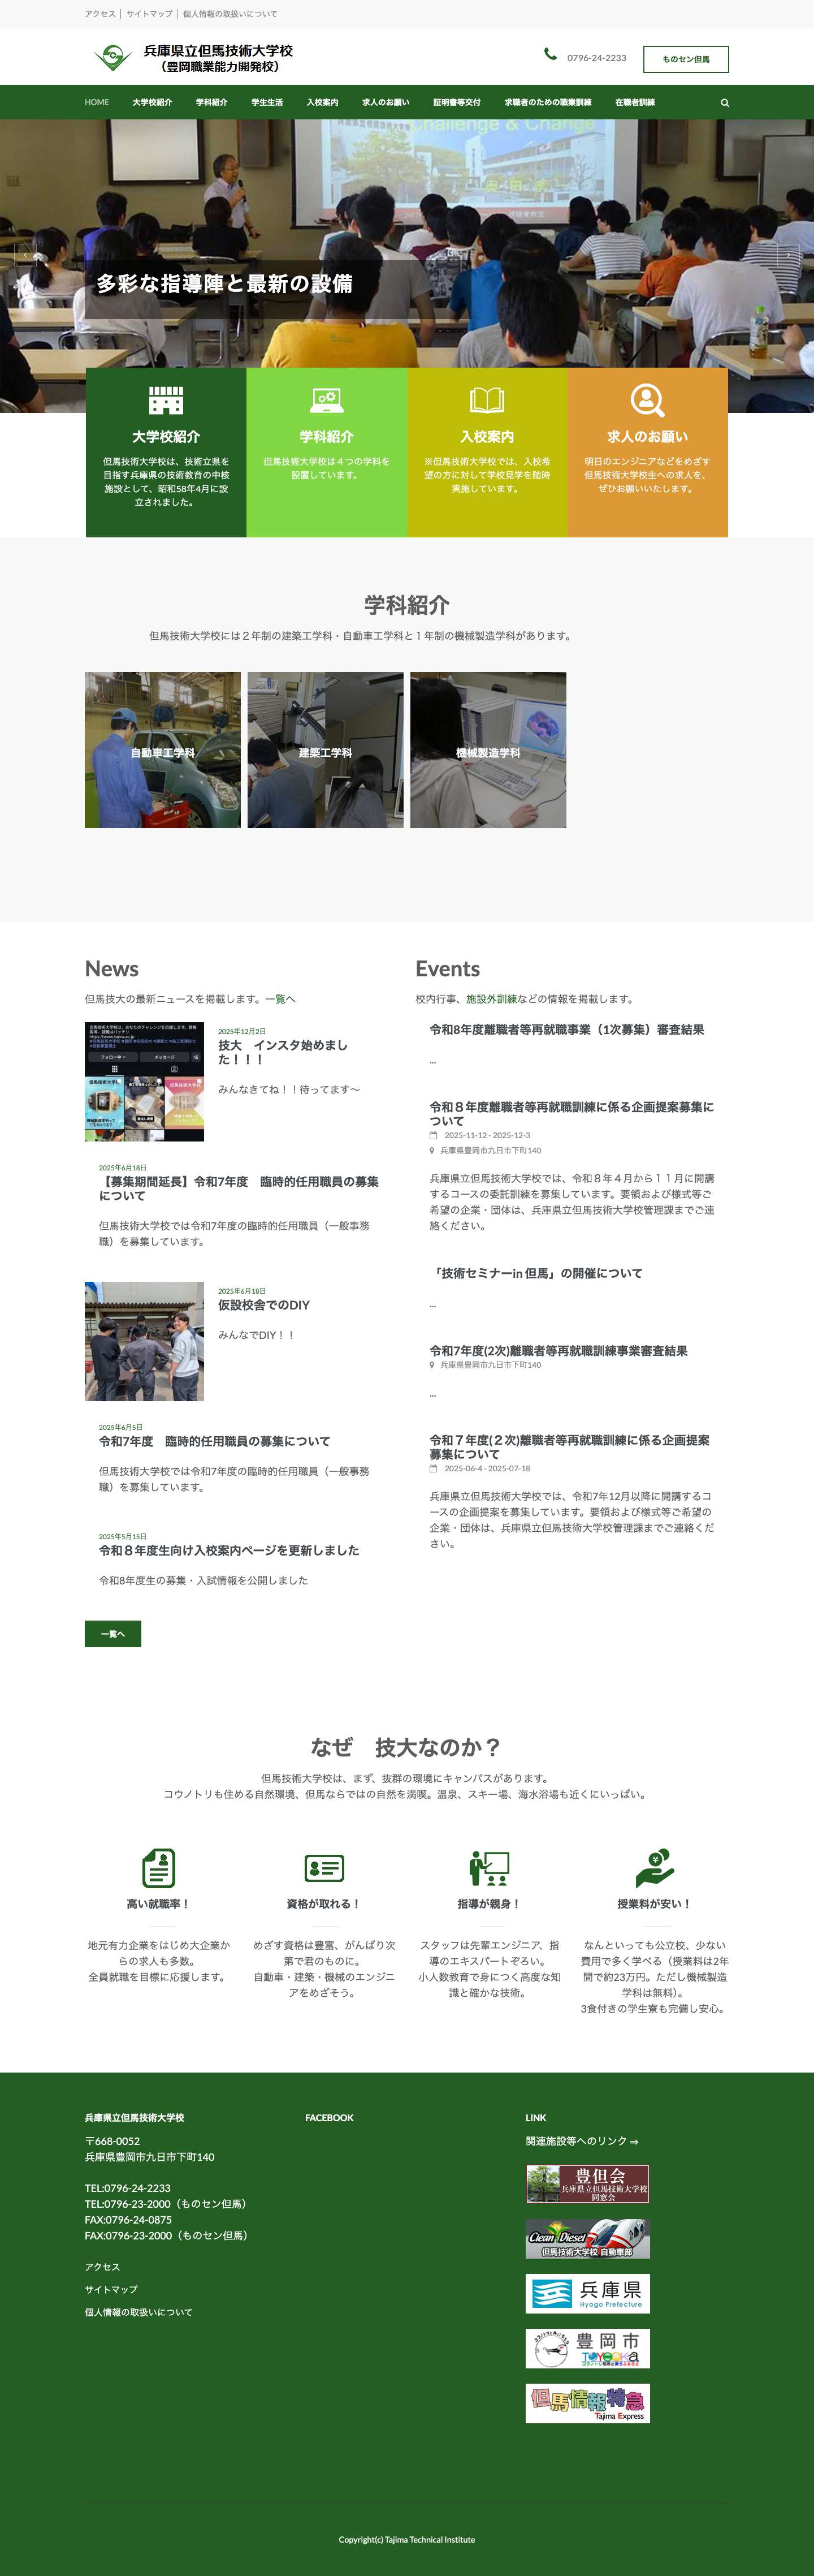Viewport: 814px width, 2576px height.
Task: Click the green 一覧へ button under News
Action: (x=113, y=1633)
